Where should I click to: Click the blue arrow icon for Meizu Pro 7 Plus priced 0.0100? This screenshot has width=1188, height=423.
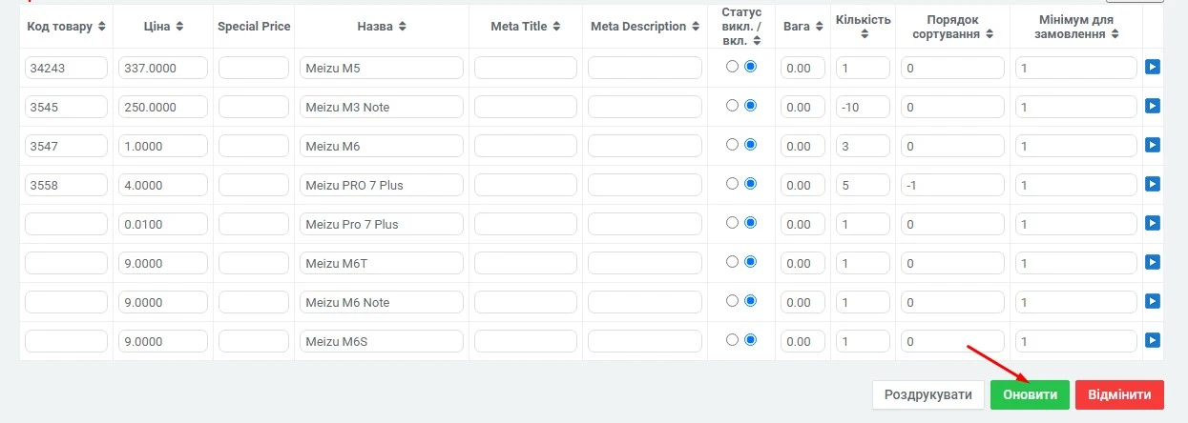coord(1153,223)
